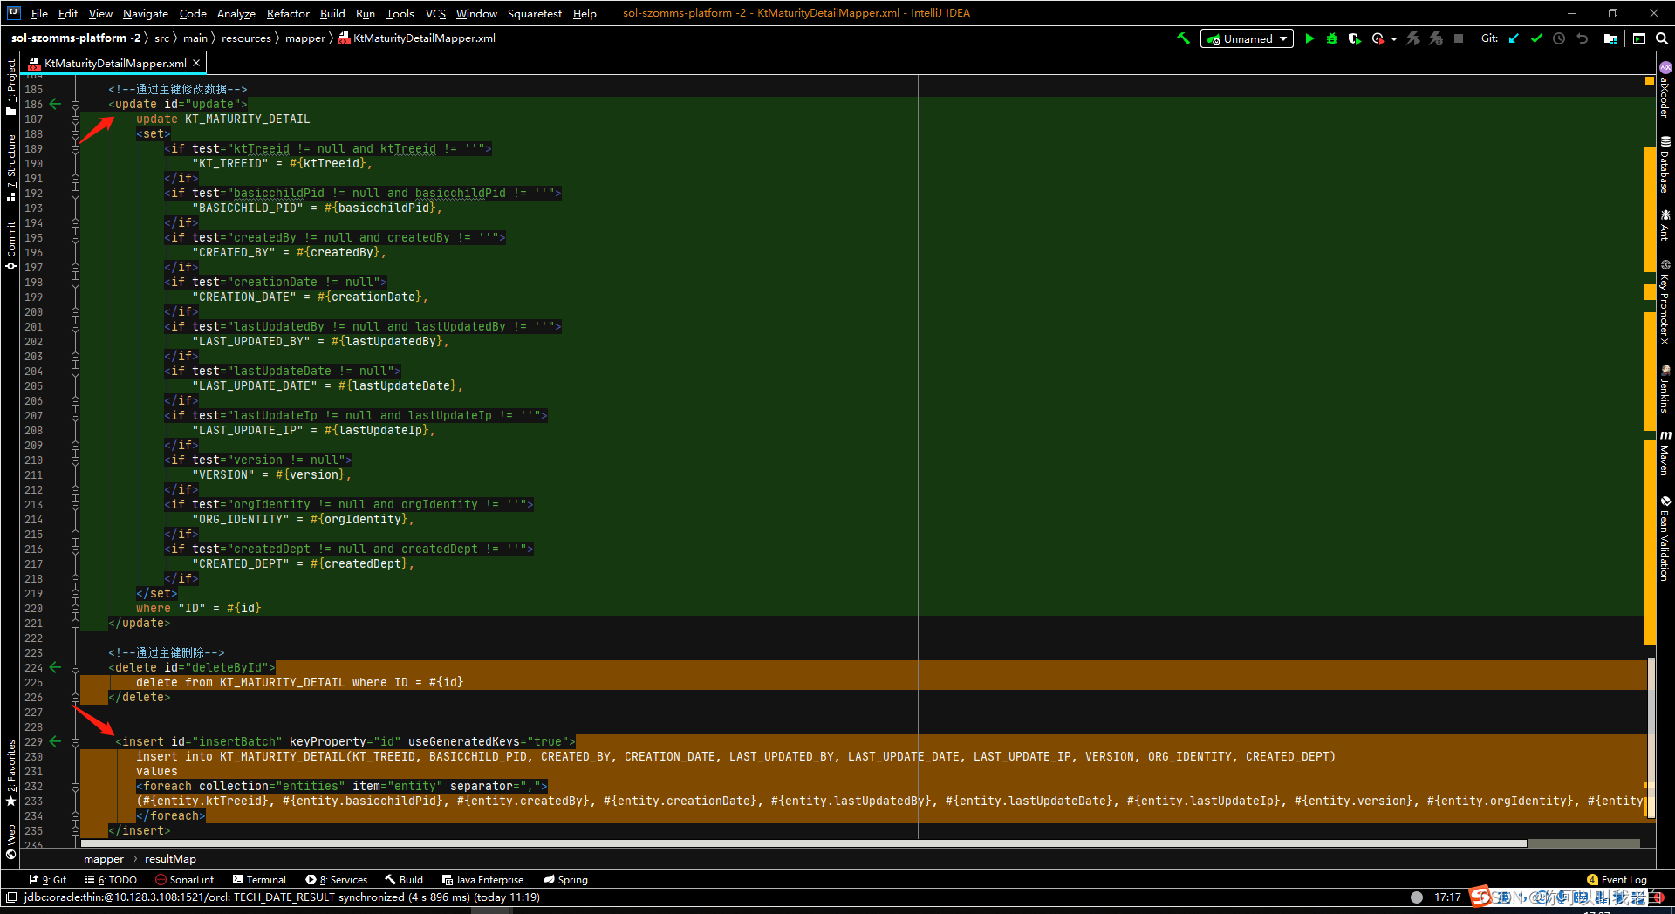The width and height of the screenshot is (1675, 914).
Task: Collapse the update block at line 186
Action: 75,105
